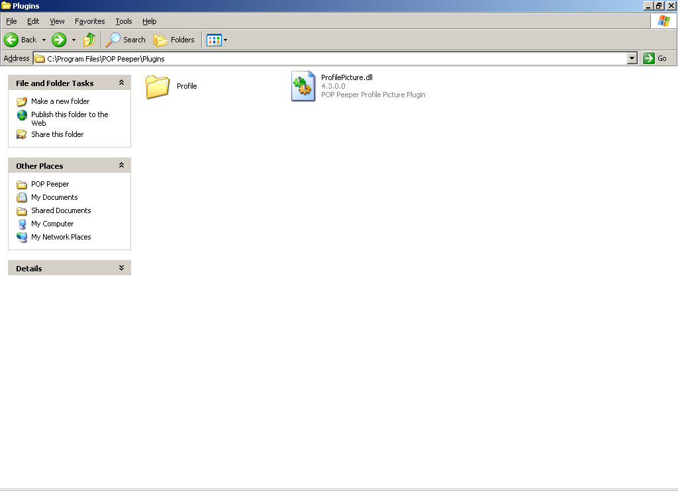Click the Windows logo throbber
Viewport: 678px width, 491px height.
coord(663,21)
